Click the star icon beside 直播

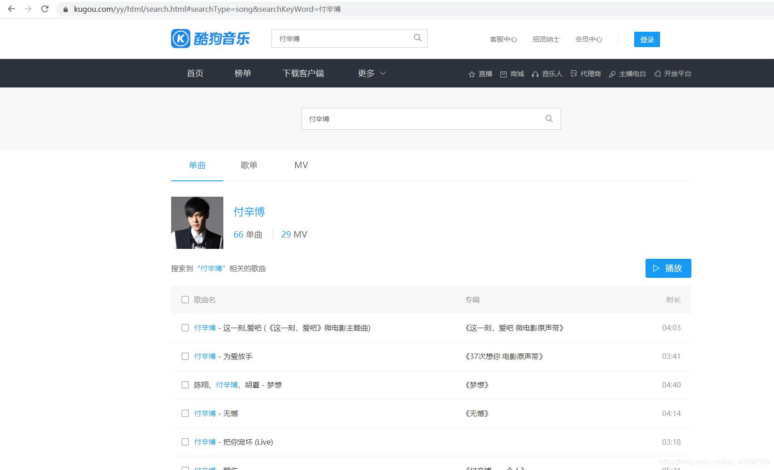point(472,74)
